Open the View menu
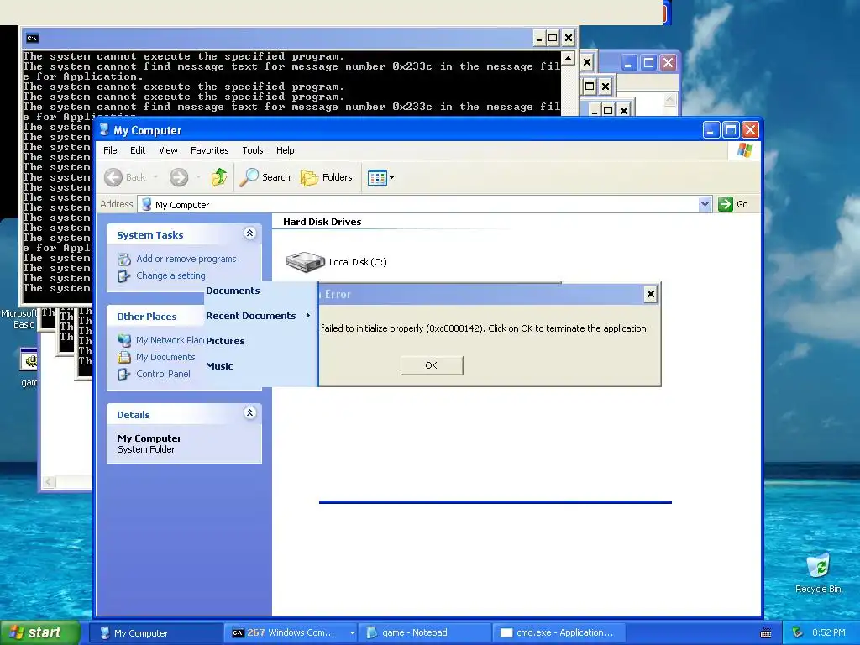This screenshot has width=860, height=645. [x=168, y=150]
